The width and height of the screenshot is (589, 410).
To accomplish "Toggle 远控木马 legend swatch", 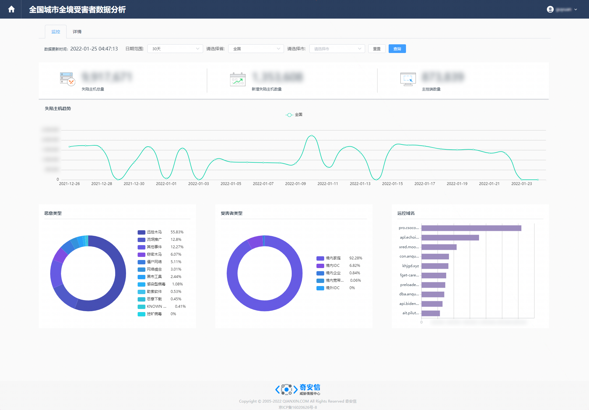I will coord(142,232).
